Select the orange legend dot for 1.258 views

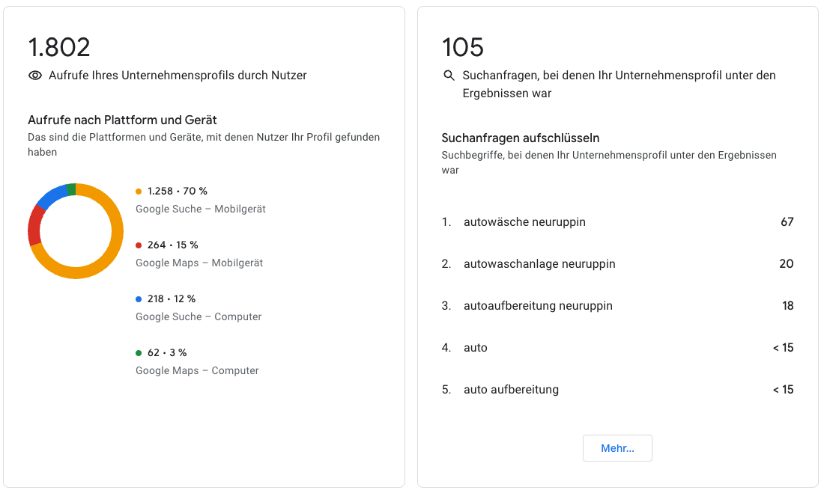click(x=139, y=192)
